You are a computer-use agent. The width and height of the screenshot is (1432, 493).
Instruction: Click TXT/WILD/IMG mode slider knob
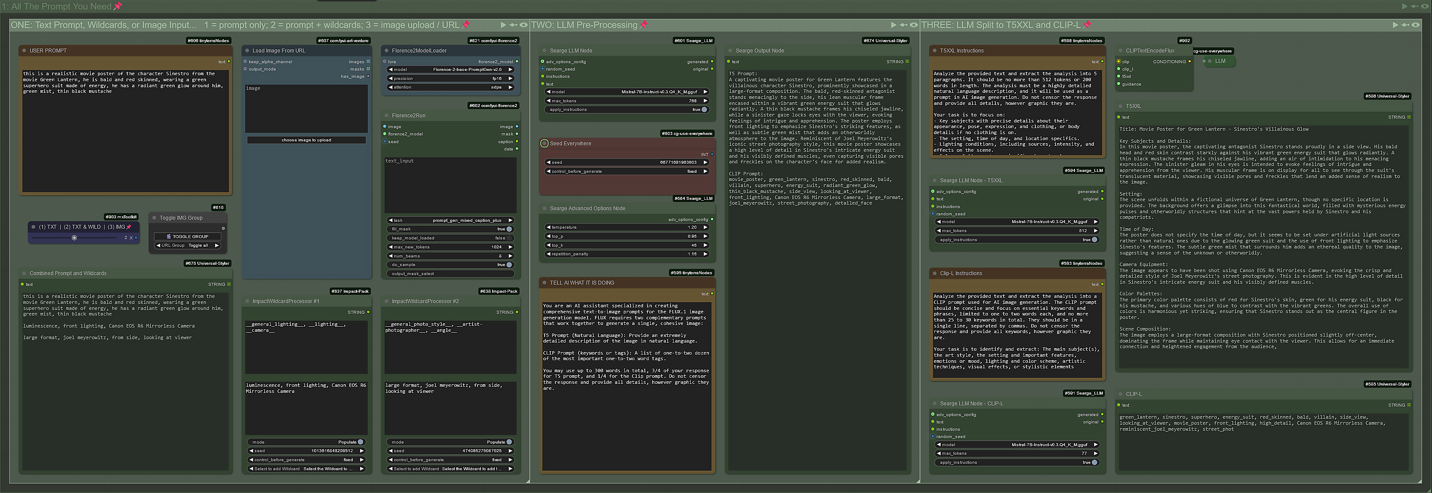tap(74, 238)
